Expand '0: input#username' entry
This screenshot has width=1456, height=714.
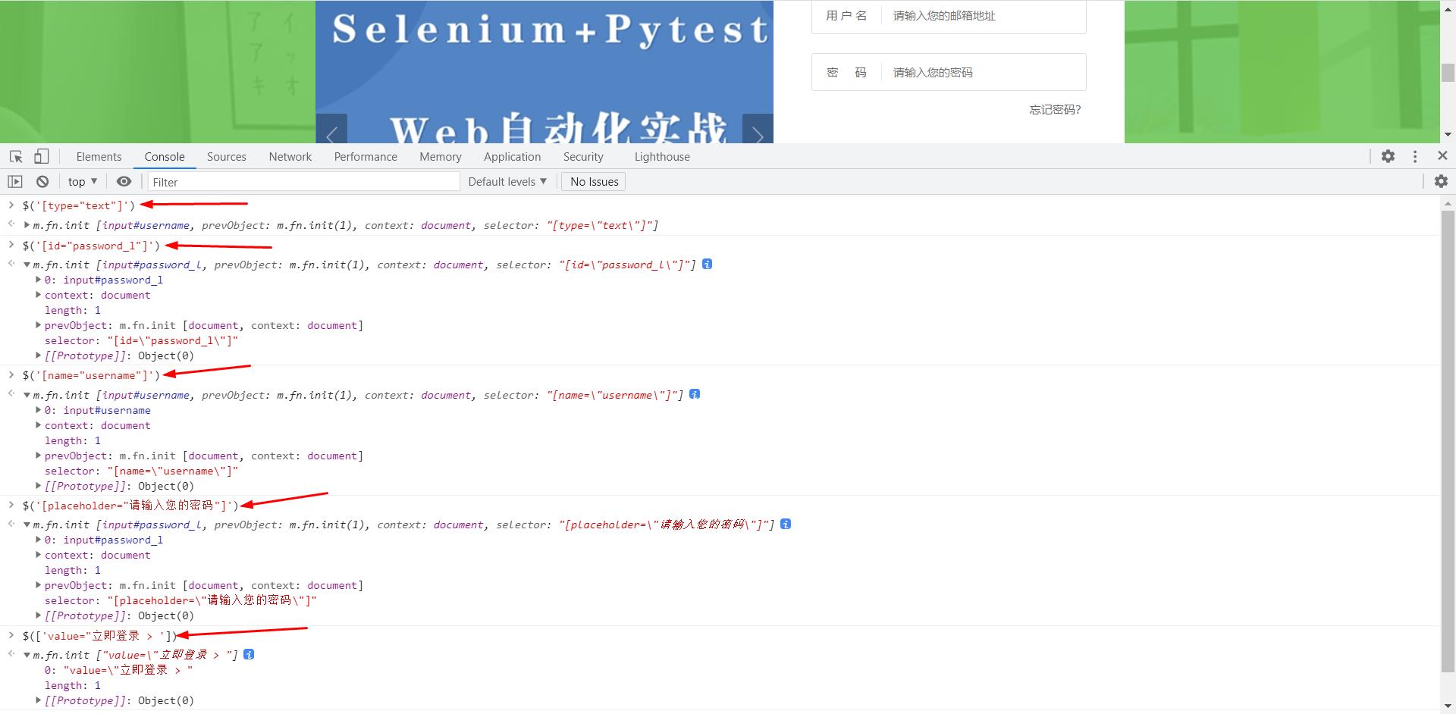[38, 410]
